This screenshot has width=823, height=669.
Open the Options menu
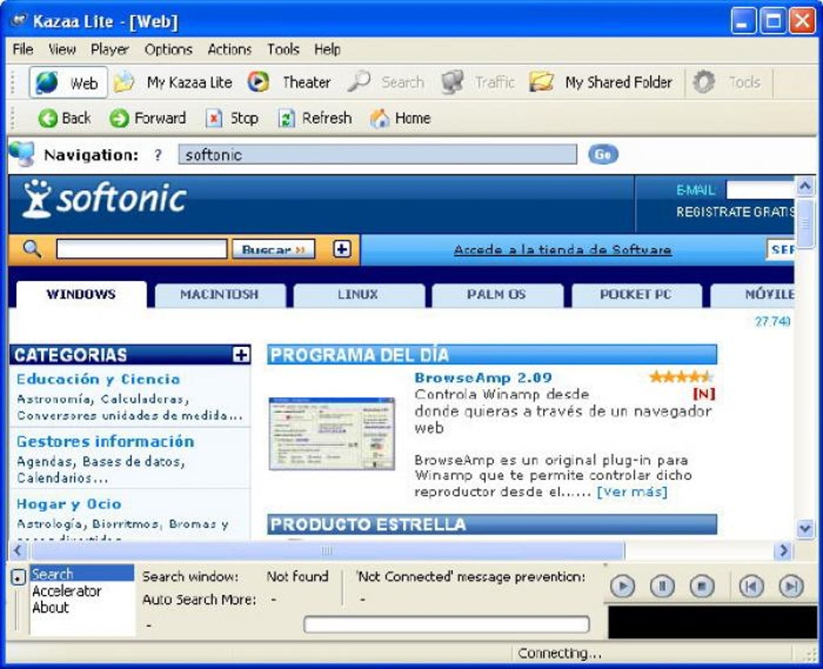pos(169,49)
